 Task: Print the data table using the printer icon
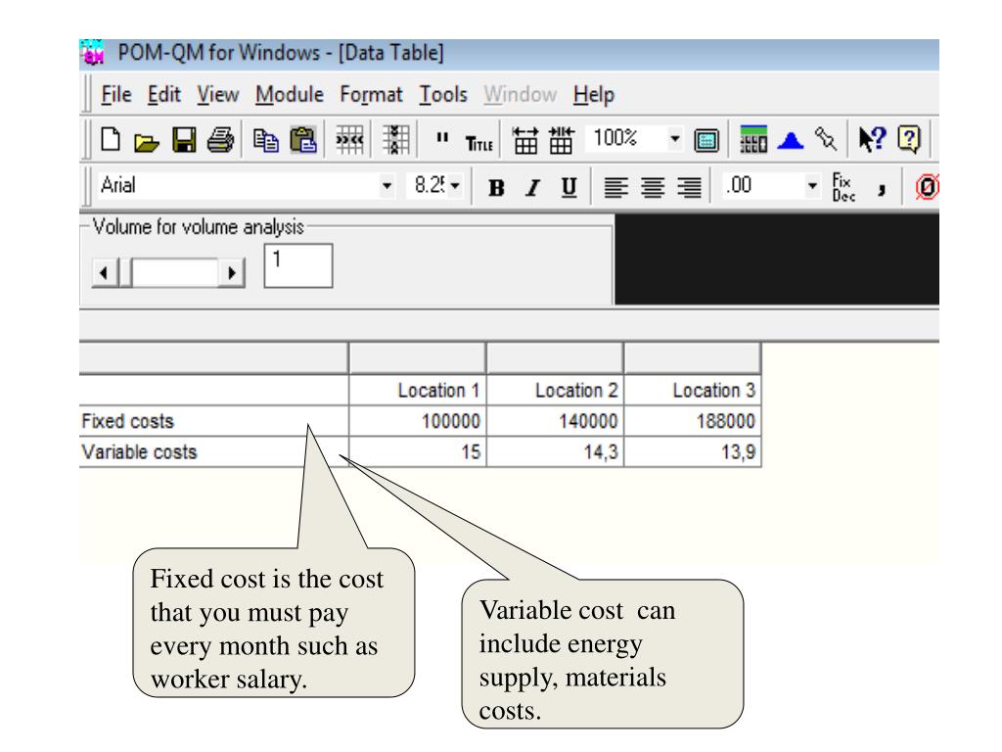[220, 139]
